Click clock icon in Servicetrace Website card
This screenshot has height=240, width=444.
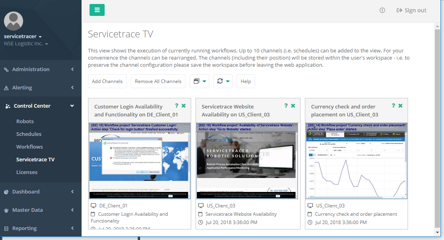click(x=201, y=223)
